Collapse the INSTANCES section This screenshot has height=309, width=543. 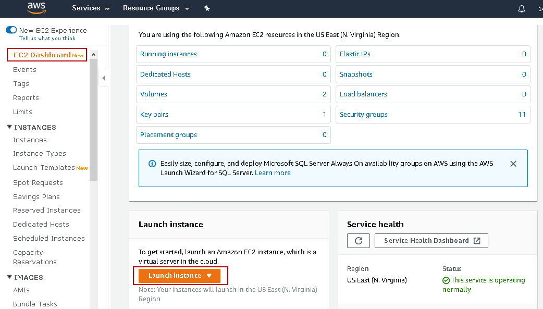click(9, 127)
